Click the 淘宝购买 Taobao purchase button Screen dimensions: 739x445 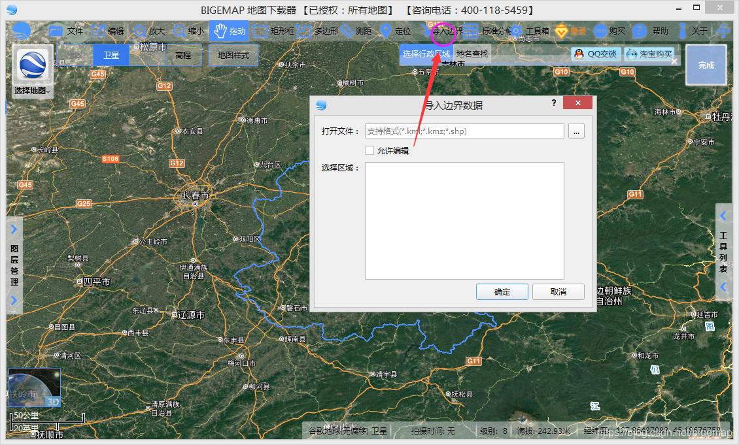(649, 54)
